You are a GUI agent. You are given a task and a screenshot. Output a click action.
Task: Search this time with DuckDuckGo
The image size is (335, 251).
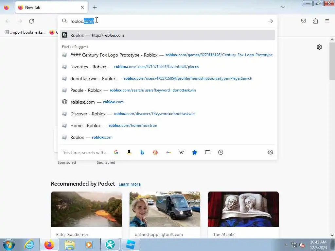(x=155, y=152)
